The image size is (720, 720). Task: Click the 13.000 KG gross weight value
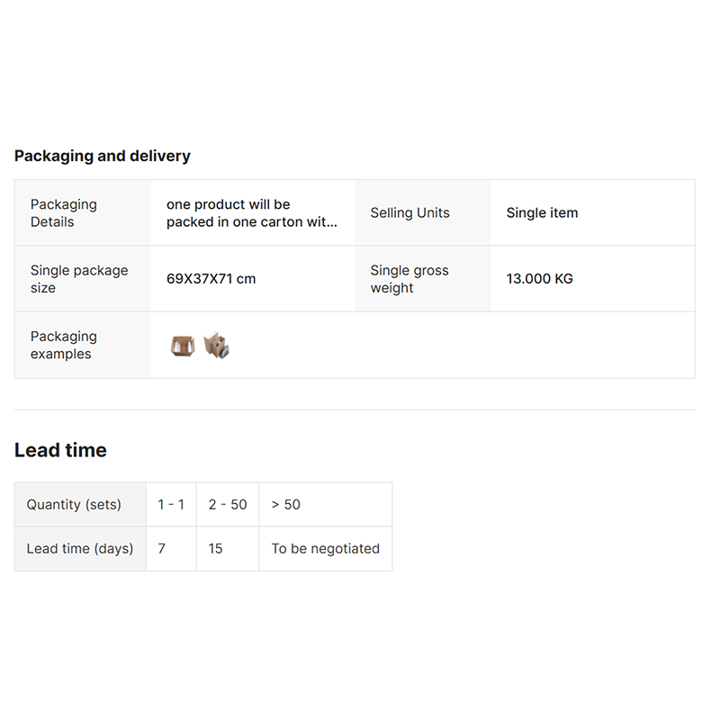pyautogui.click(x=539, y=279)
